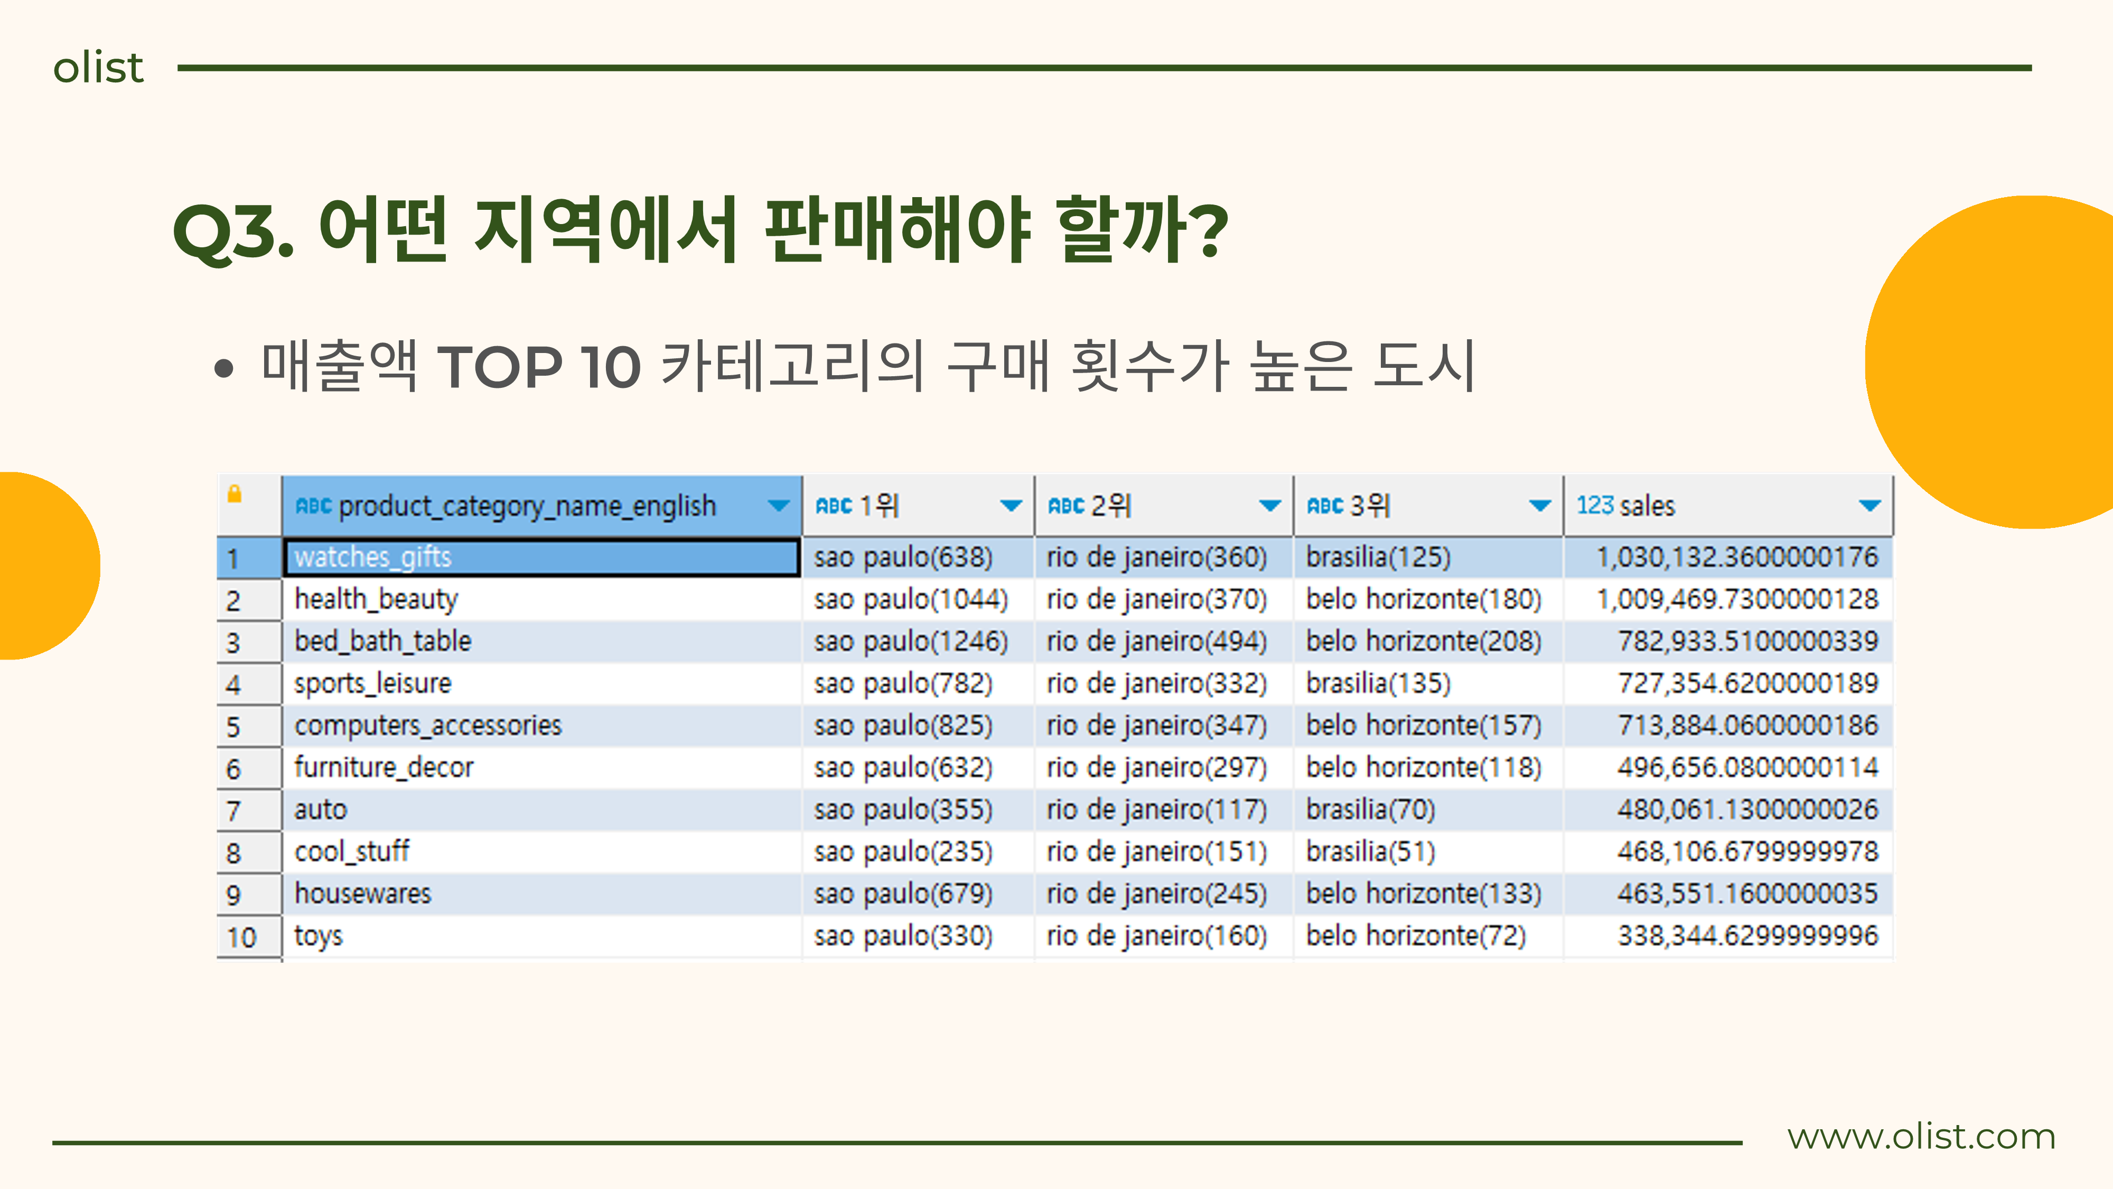
Task: Select the 2위 column header
Action: tap(1163, 506)
